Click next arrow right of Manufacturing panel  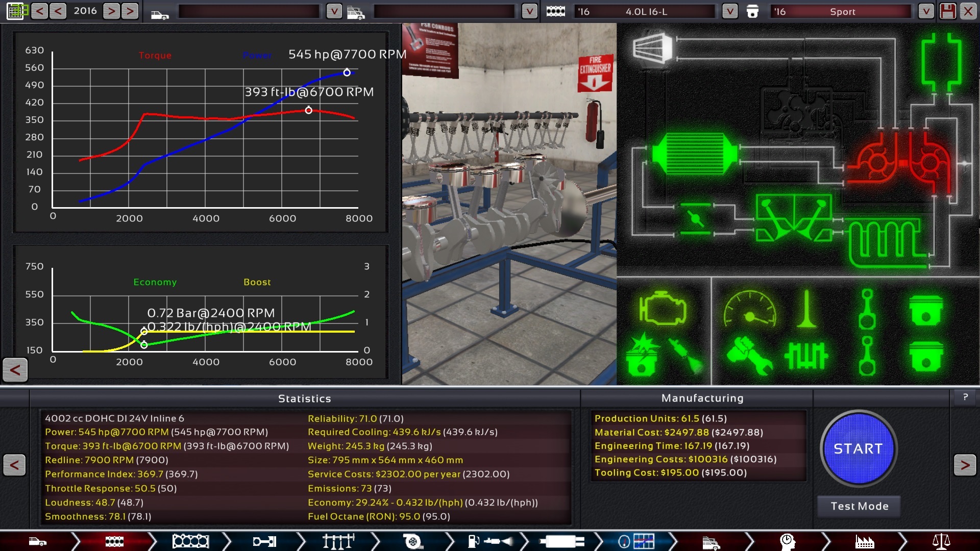[965, 465]
